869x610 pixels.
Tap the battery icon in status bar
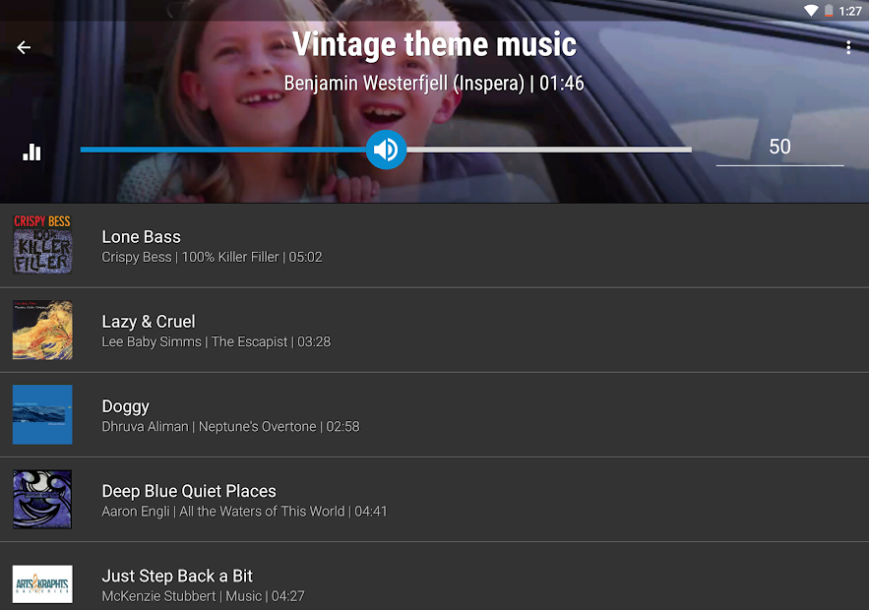pos(829,11)
